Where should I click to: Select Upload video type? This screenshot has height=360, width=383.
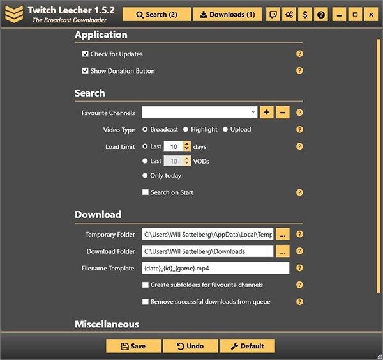coord(225,129)
